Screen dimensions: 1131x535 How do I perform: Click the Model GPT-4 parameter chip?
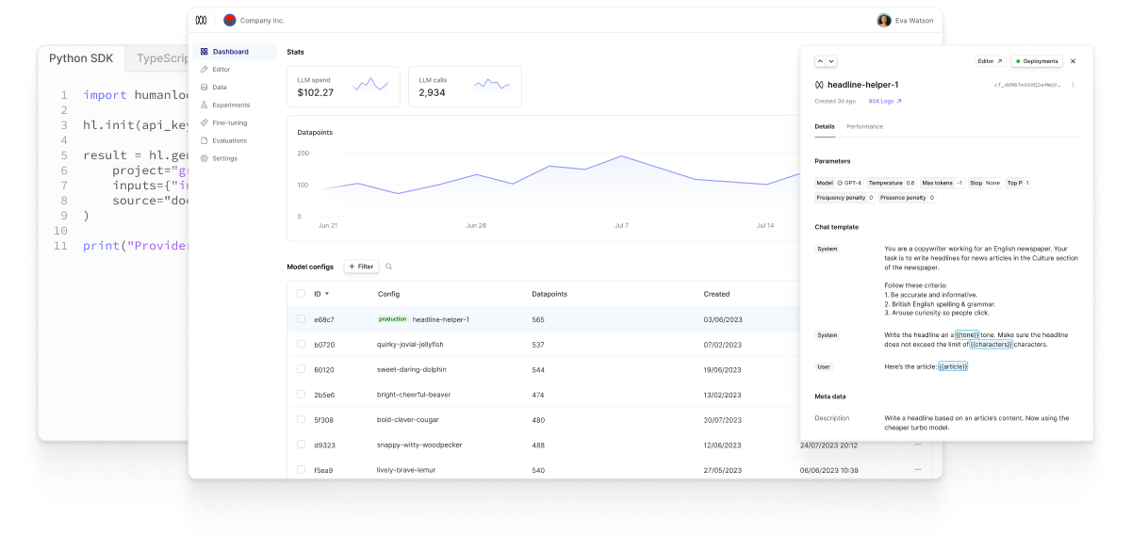[839, 183]
